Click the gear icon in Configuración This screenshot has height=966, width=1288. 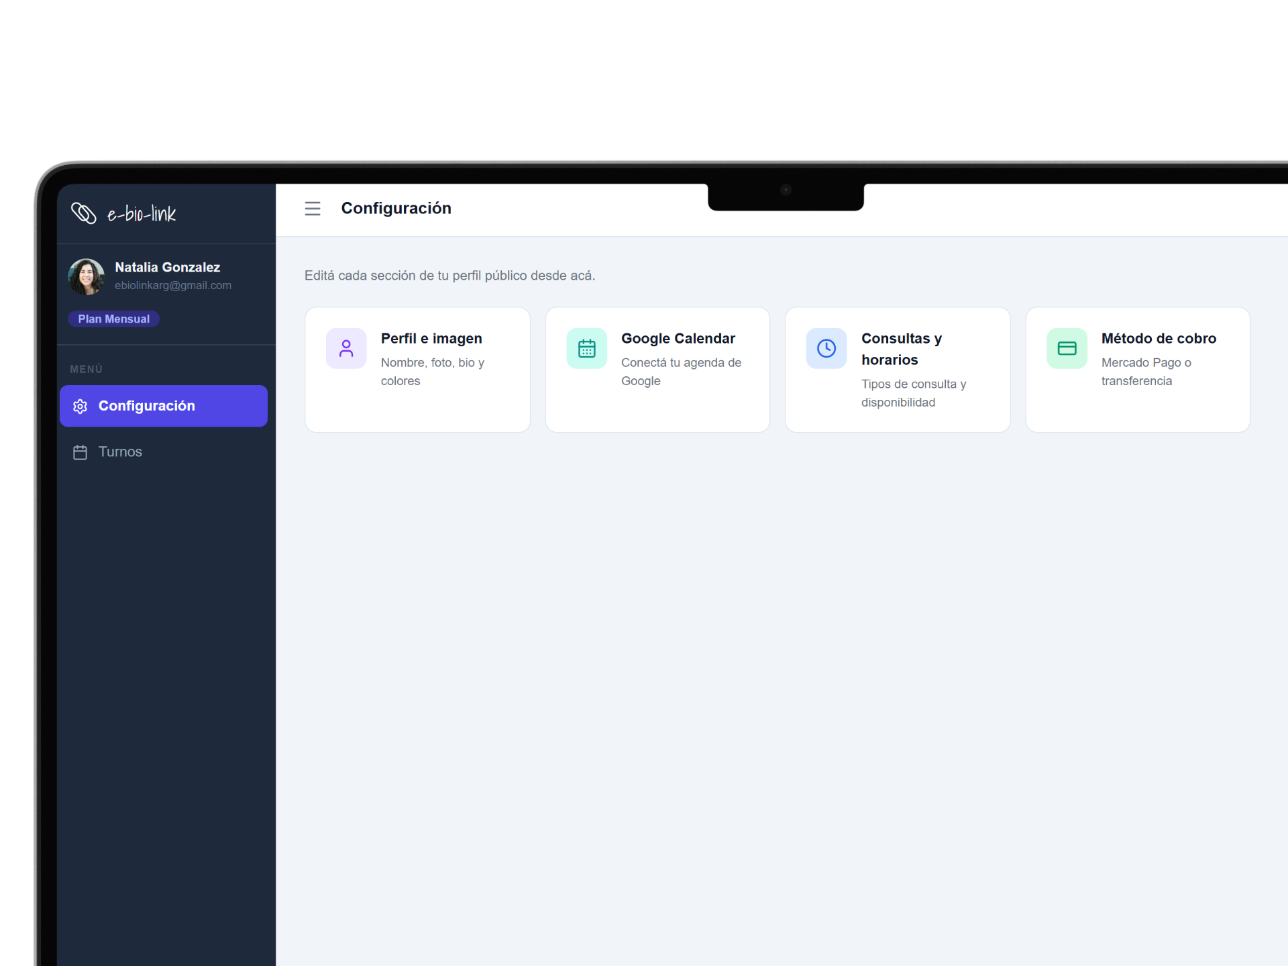(x=80, y=407)
